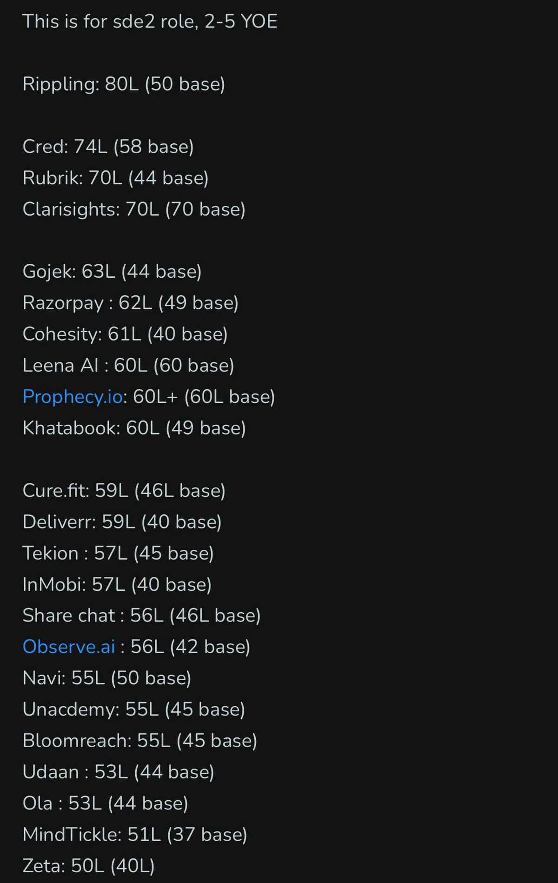Select the Cure.fit 59L entry
This screenshot has width=558, height=883.
click(x=124, y=491)
